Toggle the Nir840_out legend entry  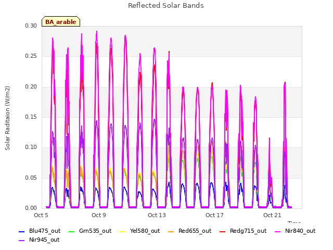coord(295,231)
